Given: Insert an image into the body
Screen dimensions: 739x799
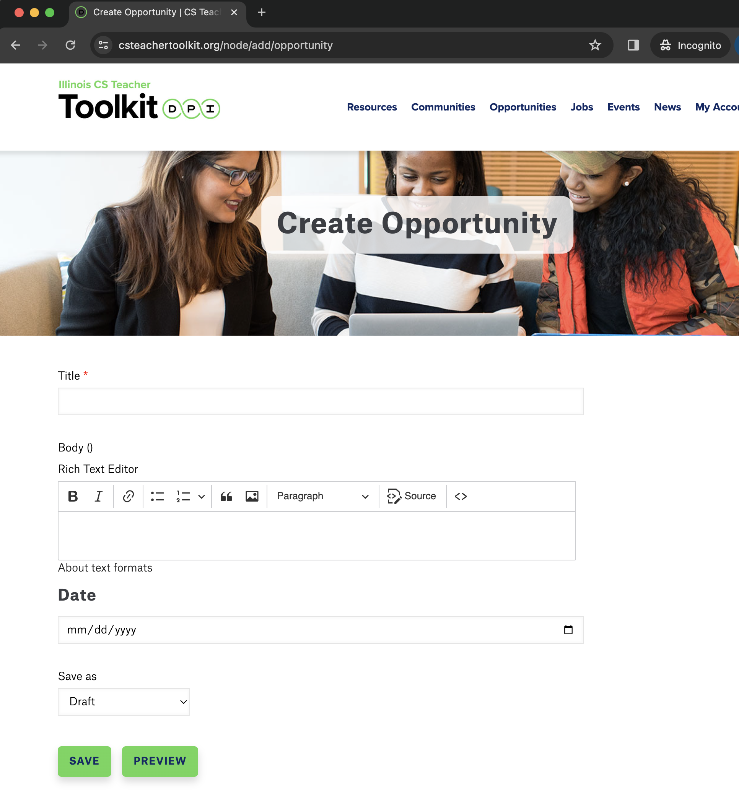Looking at the screenshot, I should click(252, 496).
